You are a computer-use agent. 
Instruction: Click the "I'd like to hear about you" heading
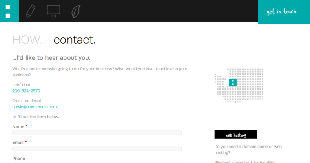tap(51, 58)
